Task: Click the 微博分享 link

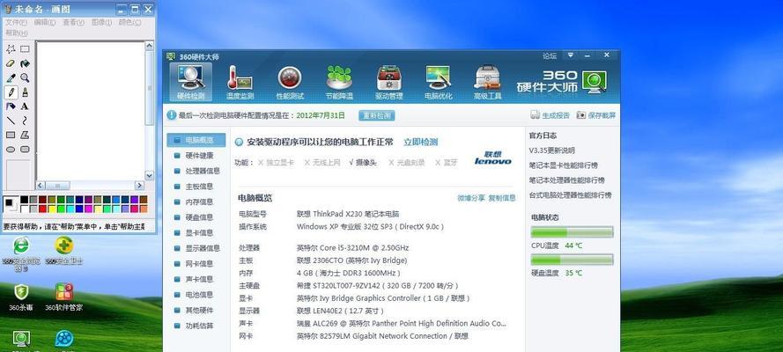Action: [x=471, y=198]
